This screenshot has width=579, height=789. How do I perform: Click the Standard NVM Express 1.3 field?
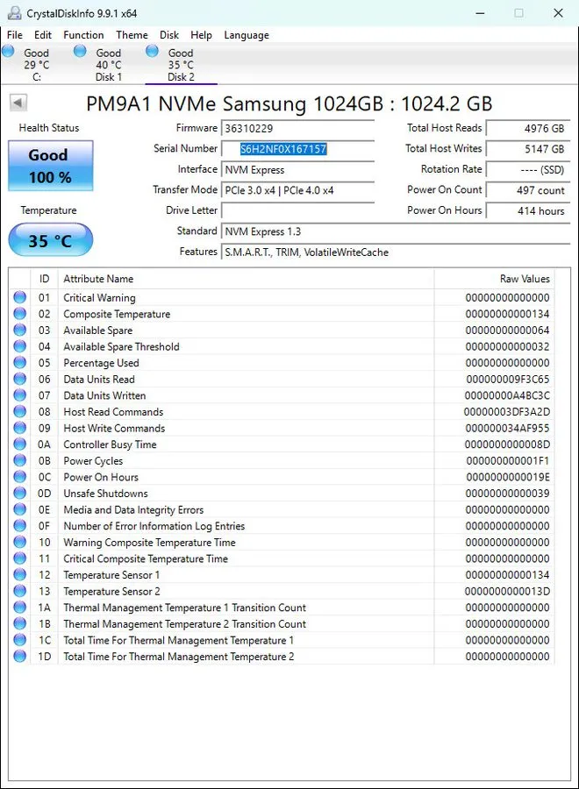(x=396, y=231)
